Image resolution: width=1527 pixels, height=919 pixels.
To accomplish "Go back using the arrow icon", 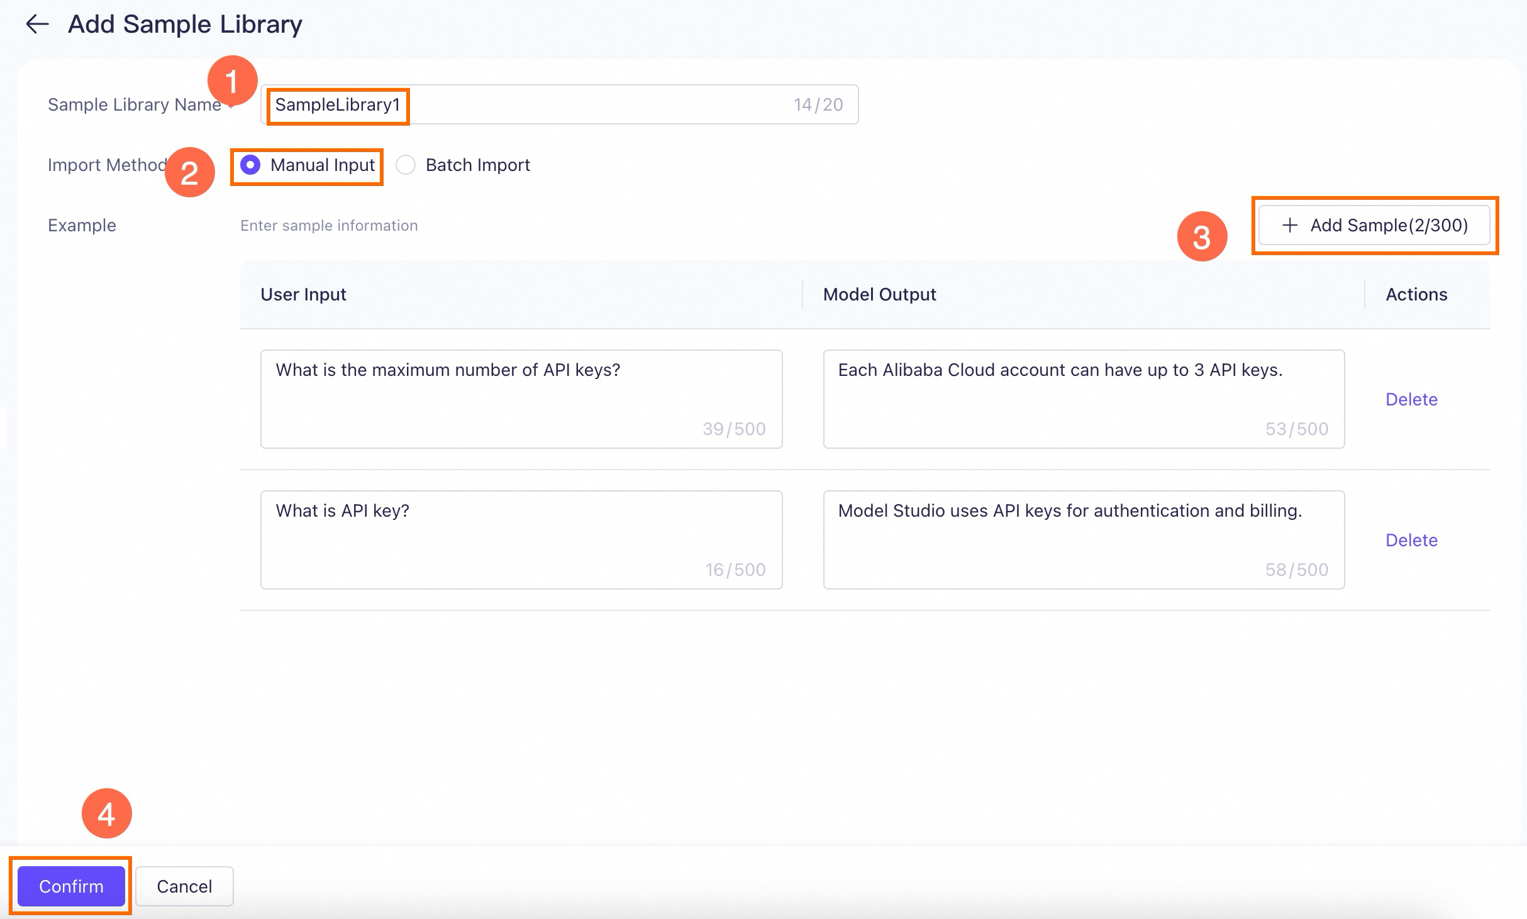I will (x=37, y=25).
